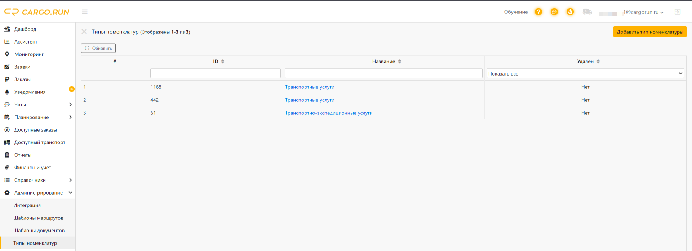Open Транспортные услуги link with ID 442

[x=310, y=100]
